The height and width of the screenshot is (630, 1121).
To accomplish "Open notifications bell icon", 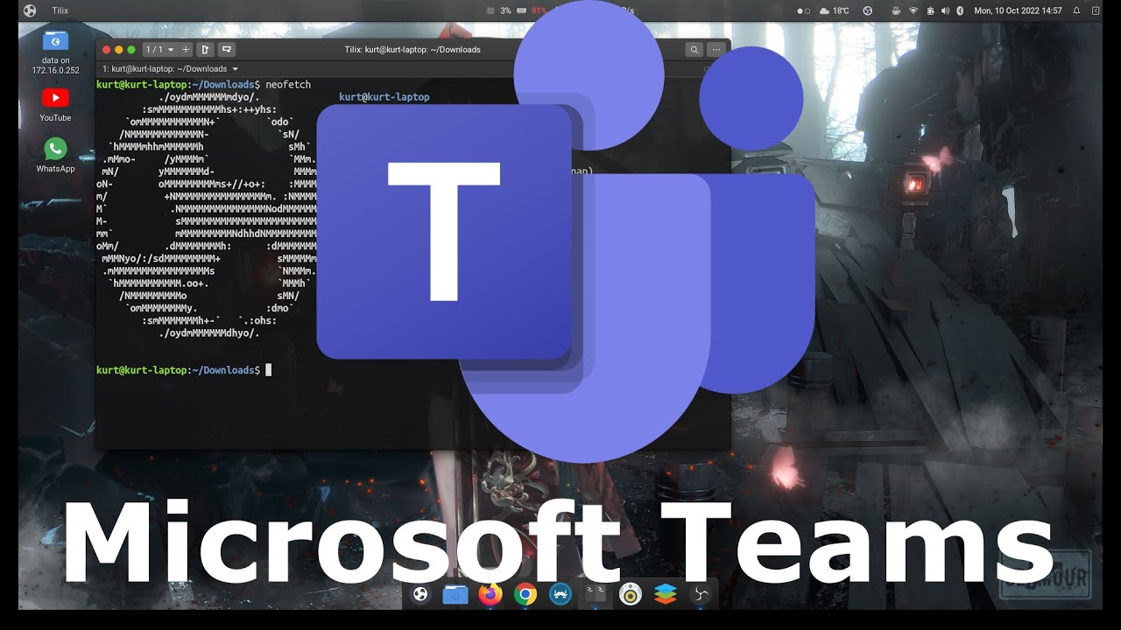I will click(1076, 10).
